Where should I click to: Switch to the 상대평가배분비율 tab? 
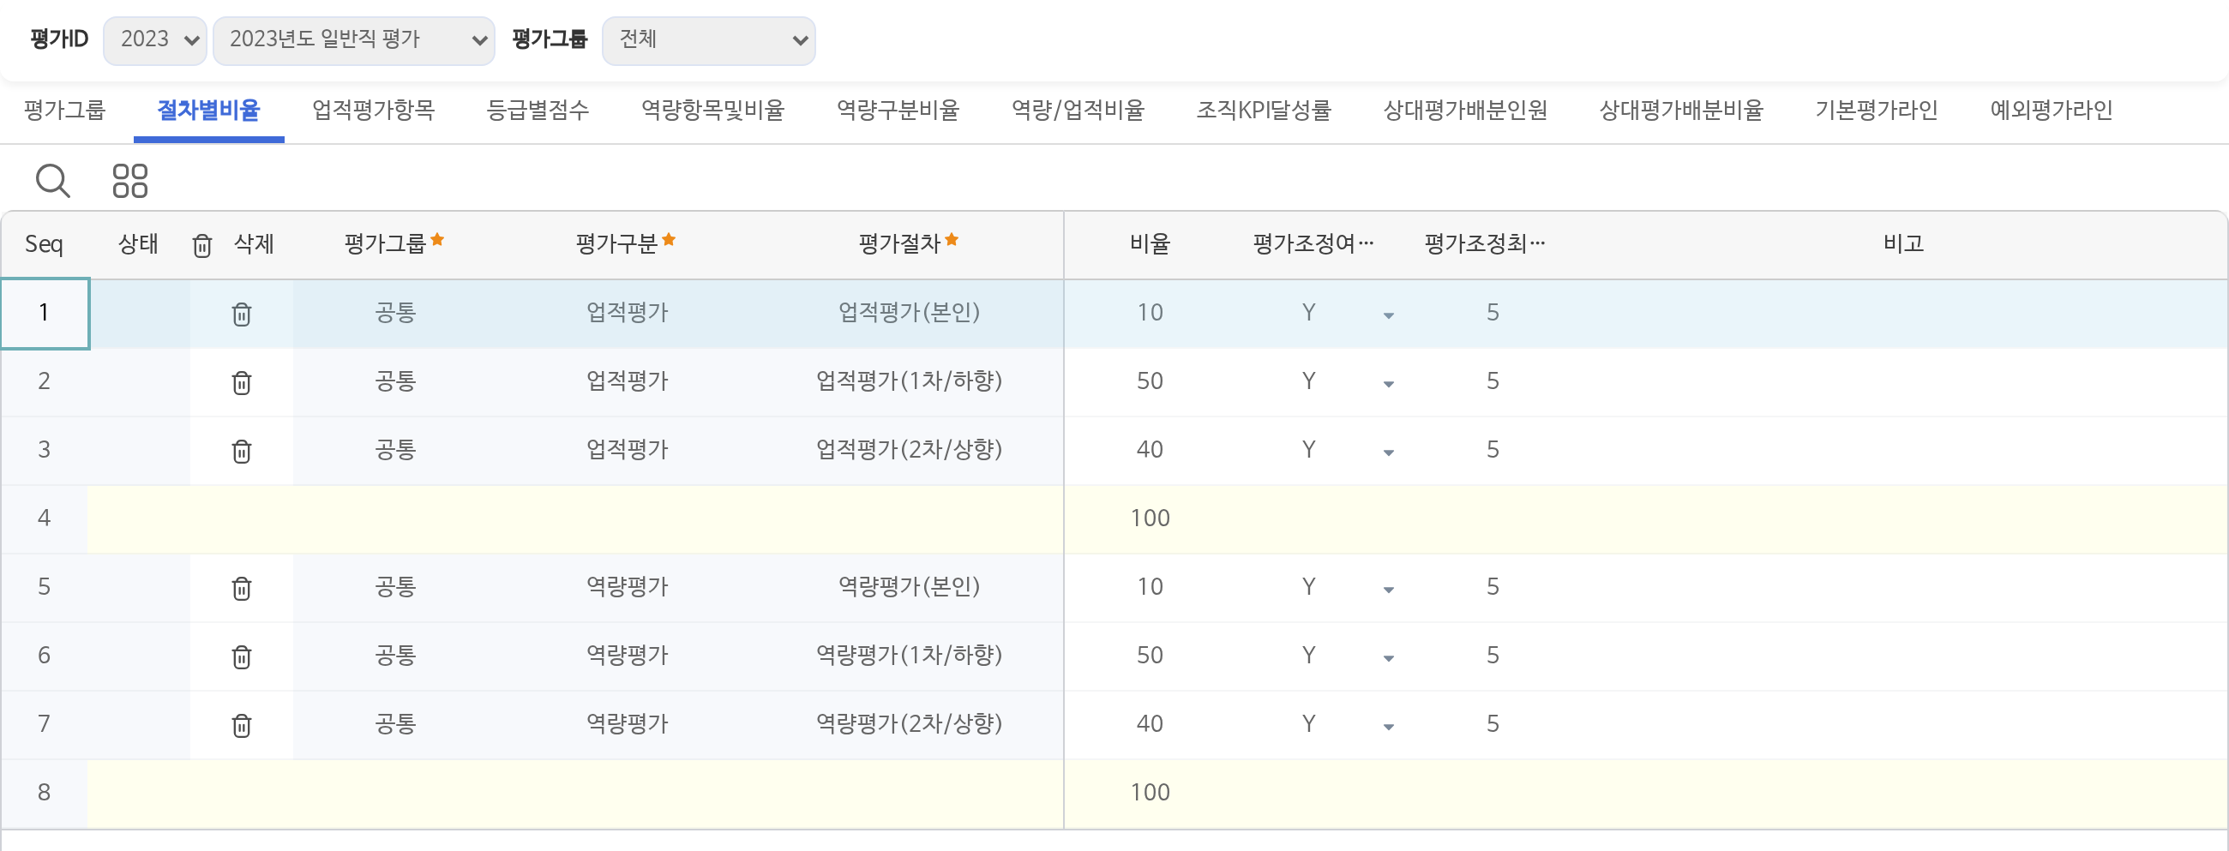tap(1680, 110)
